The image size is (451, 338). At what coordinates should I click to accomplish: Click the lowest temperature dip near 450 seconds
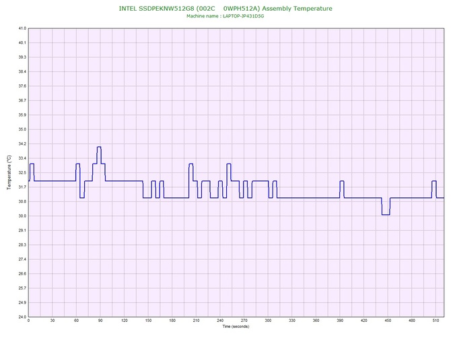point(386,214)
